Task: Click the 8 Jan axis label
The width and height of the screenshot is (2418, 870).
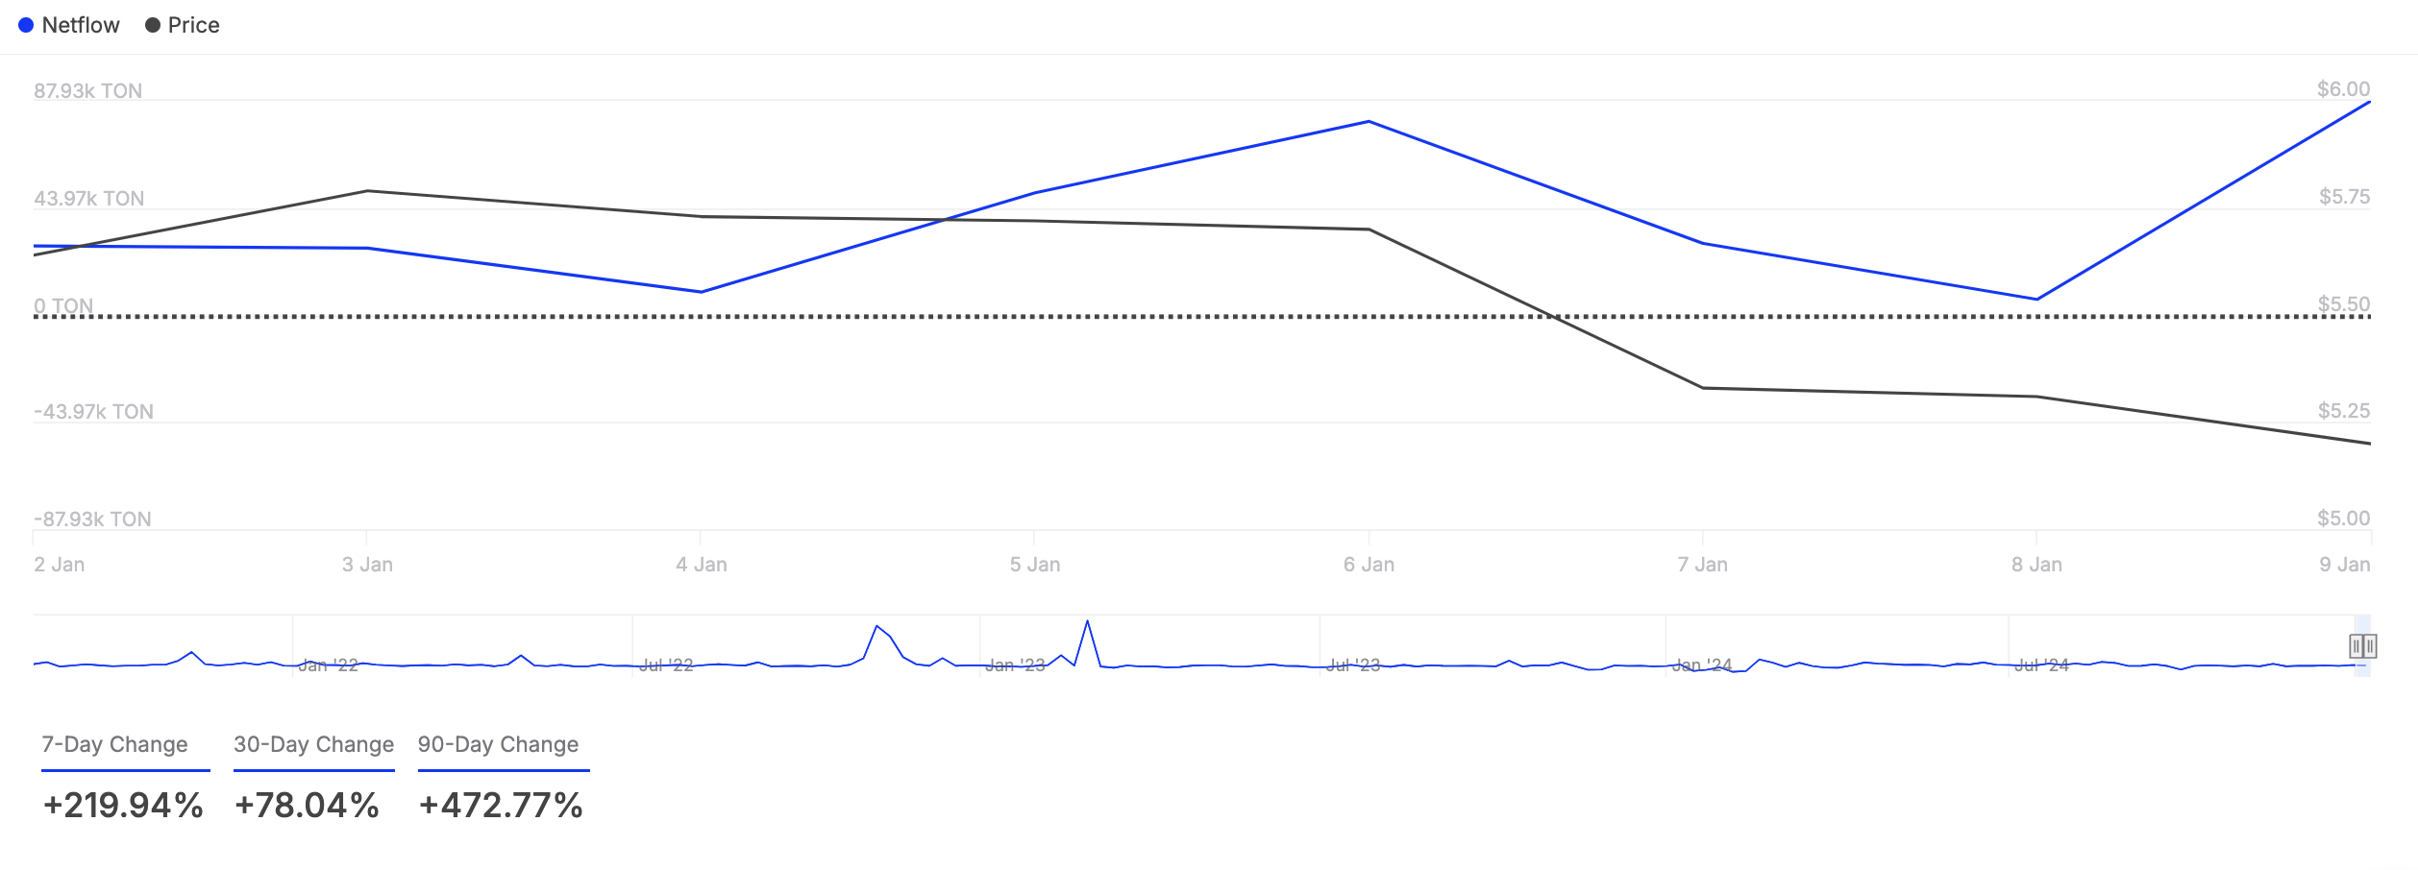Action: pyautogui.click(x=2036, y=565)
